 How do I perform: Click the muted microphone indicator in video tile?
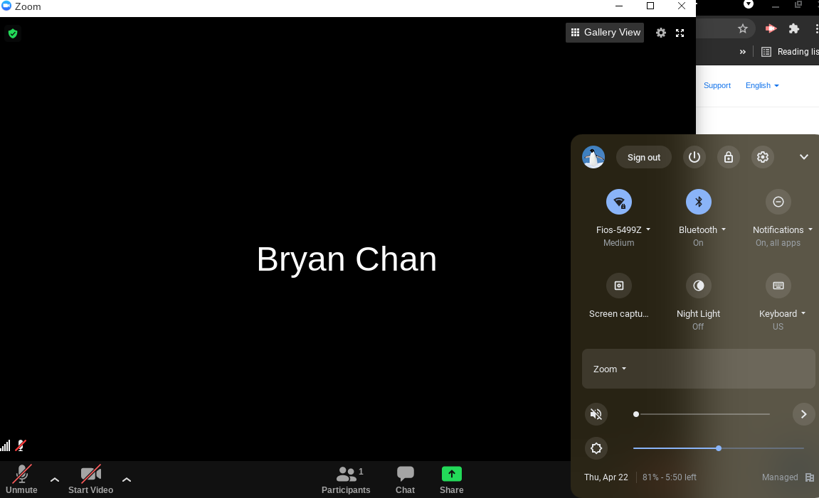pos(21,446)
